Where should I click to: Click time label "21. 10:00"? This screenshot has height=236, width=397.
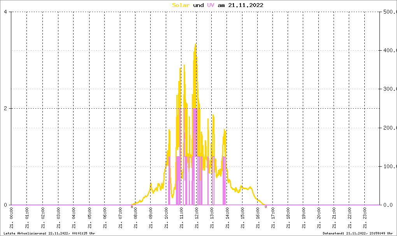166,218
